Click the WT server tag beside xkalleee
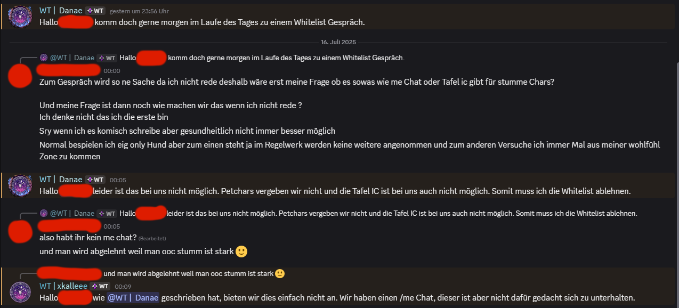The image size is (679, 308). point(100,286)
